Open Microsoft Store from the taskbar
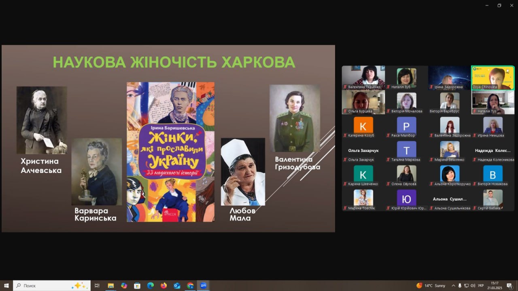 (x=137, y=285)
